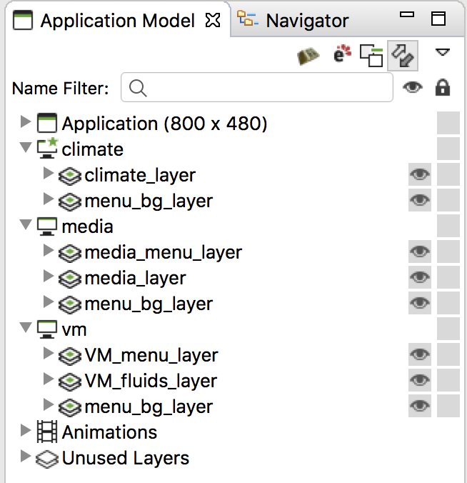
Task: Click the climate screen icon with star
Action: (x=47, y=149)
